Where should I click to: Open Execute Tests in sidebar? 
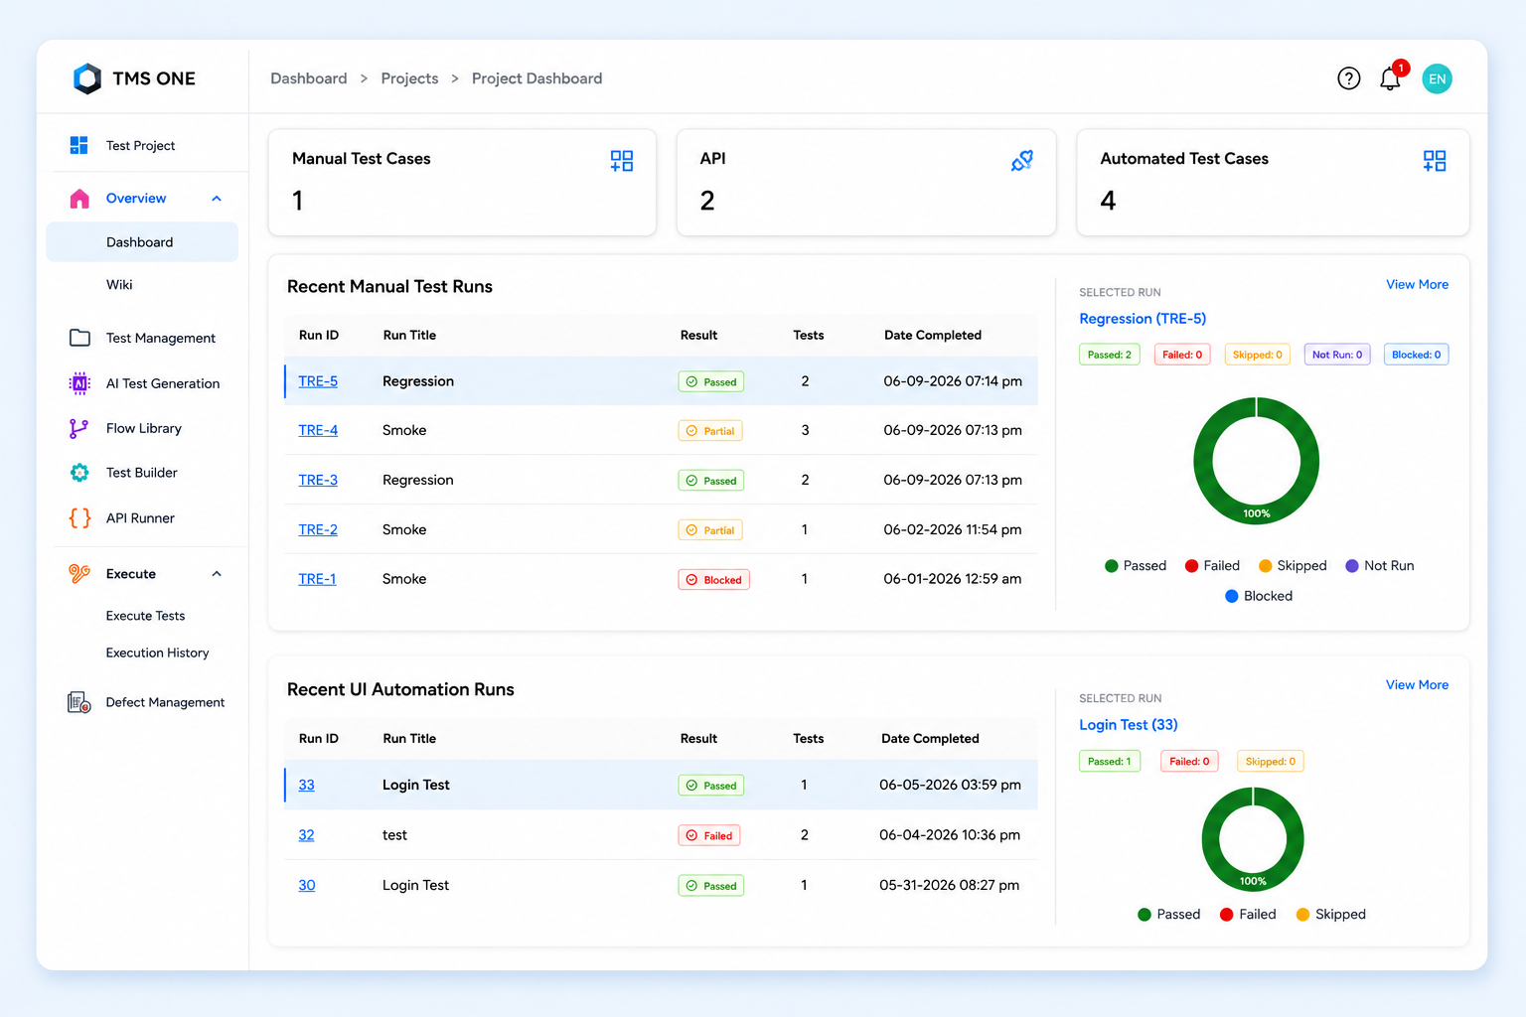(145, 616)
